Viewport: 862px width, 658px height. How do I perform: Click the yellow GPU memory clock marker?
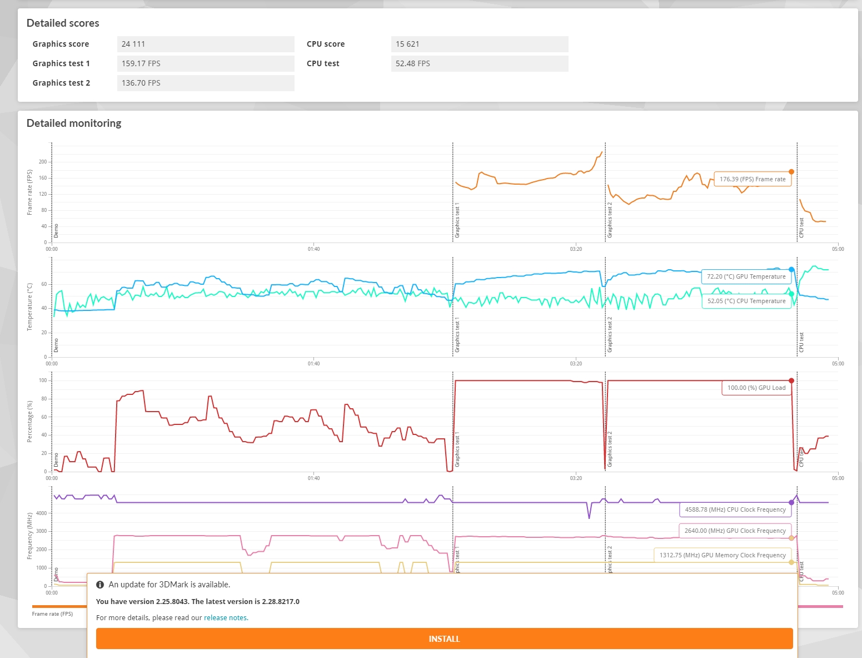point(791,562)
